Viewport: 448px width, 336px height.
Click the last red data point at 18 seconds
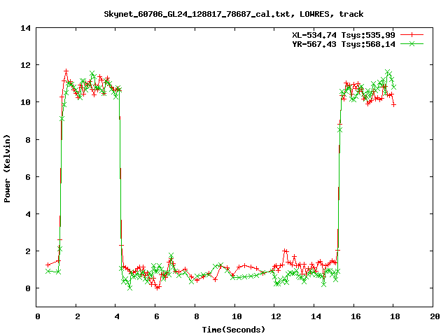click(393, 105)
